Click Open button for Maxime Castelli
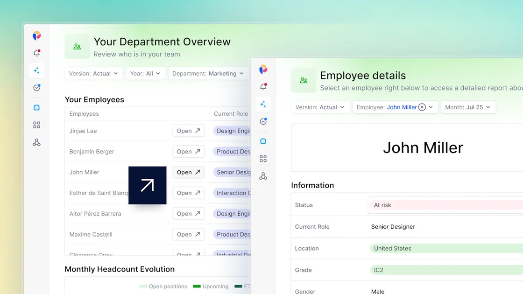The image size is (523, 294). point(189,234)
